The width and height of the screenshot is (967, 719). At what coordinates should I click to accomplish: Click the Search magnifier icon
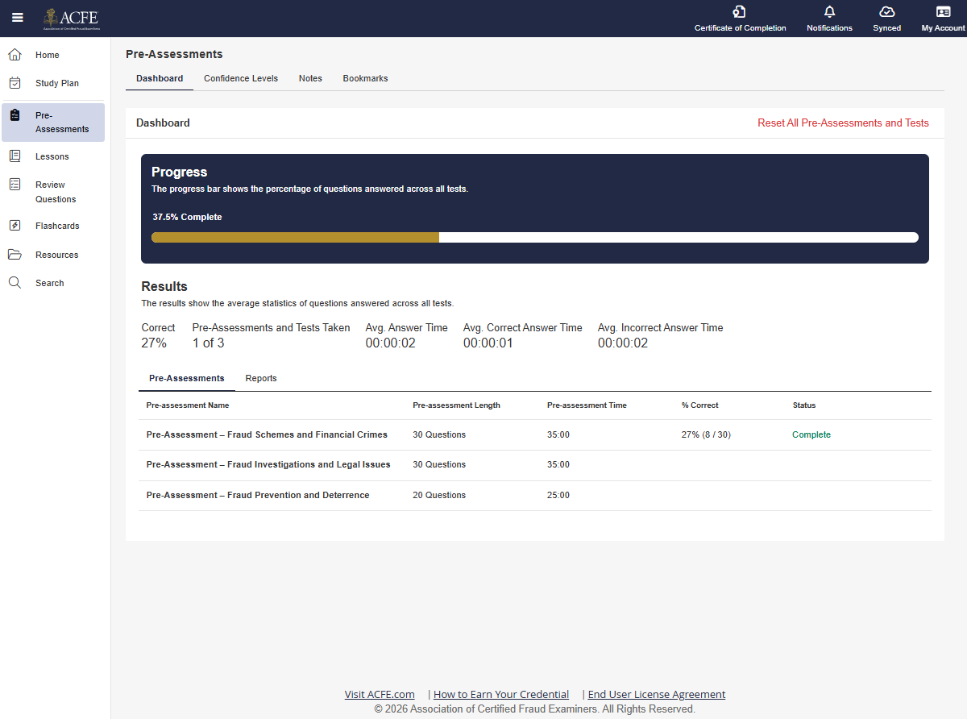tap(15, 283)
